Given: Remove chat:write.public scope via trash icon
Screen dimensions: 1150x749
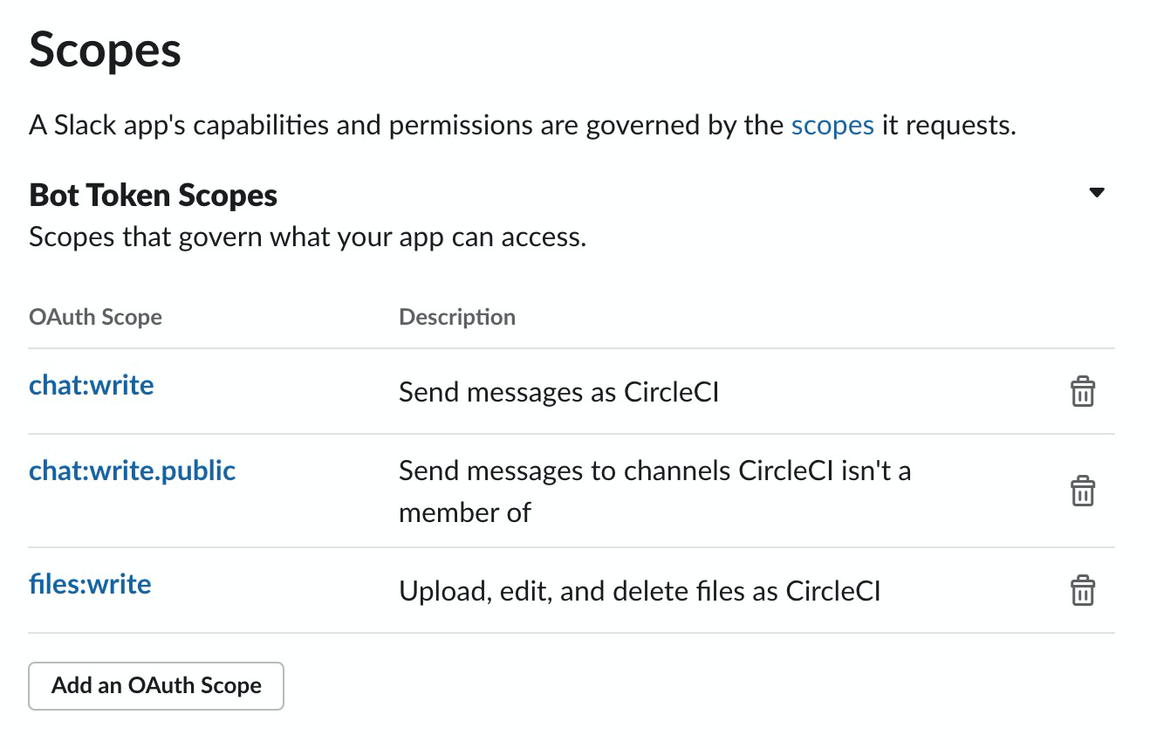Looking at the screenshot, I should [1082, 491].
